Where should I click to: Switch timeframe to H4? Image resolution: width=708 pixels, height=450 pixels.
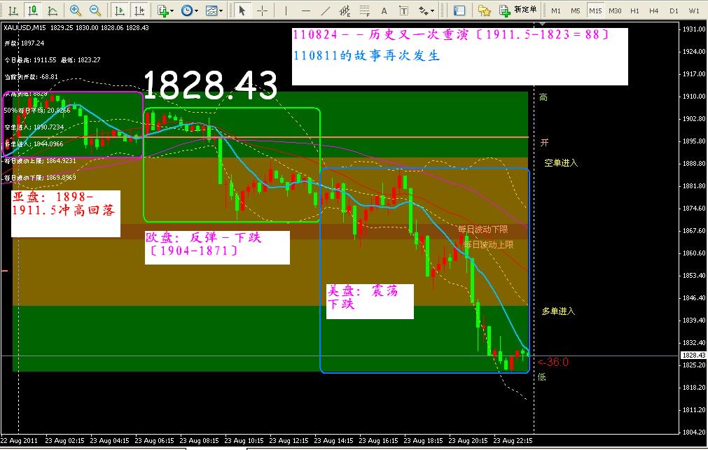pyautogui.click(x=654, y=10)
